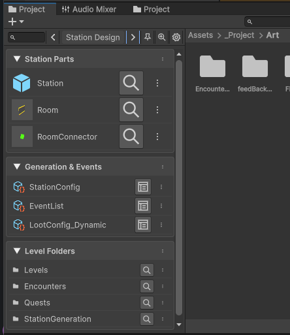Viewport: 290px width, 335px height.
Task: Open the plus create dropdown
Action: (x=16, y=22)
